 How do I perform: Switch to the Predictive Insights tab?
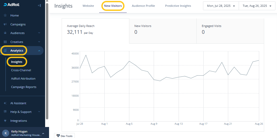click(178, 6)
